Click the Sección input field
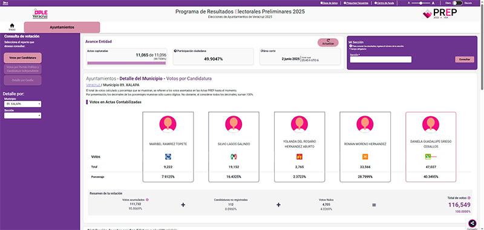 tap(381, 59)
